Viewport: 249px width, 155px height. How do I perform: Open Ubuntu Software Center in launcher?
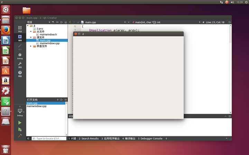click(x=6, y=71)
